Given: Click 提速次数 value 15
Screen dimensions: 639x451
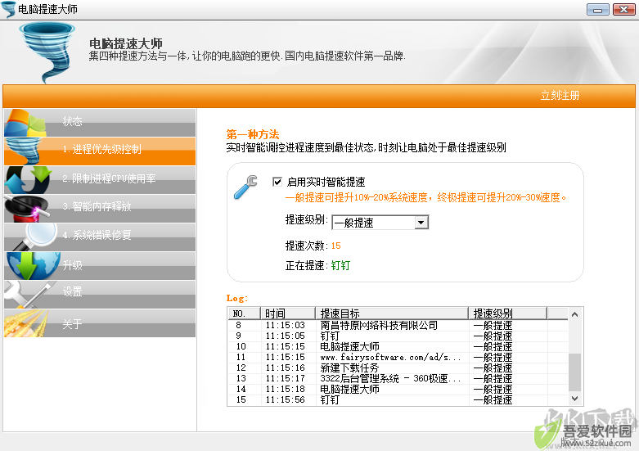Looking at the screenshot, I should tap(335, 246).
